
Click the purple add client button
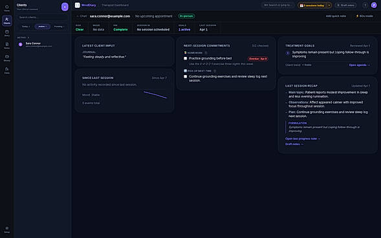[65, 7]
